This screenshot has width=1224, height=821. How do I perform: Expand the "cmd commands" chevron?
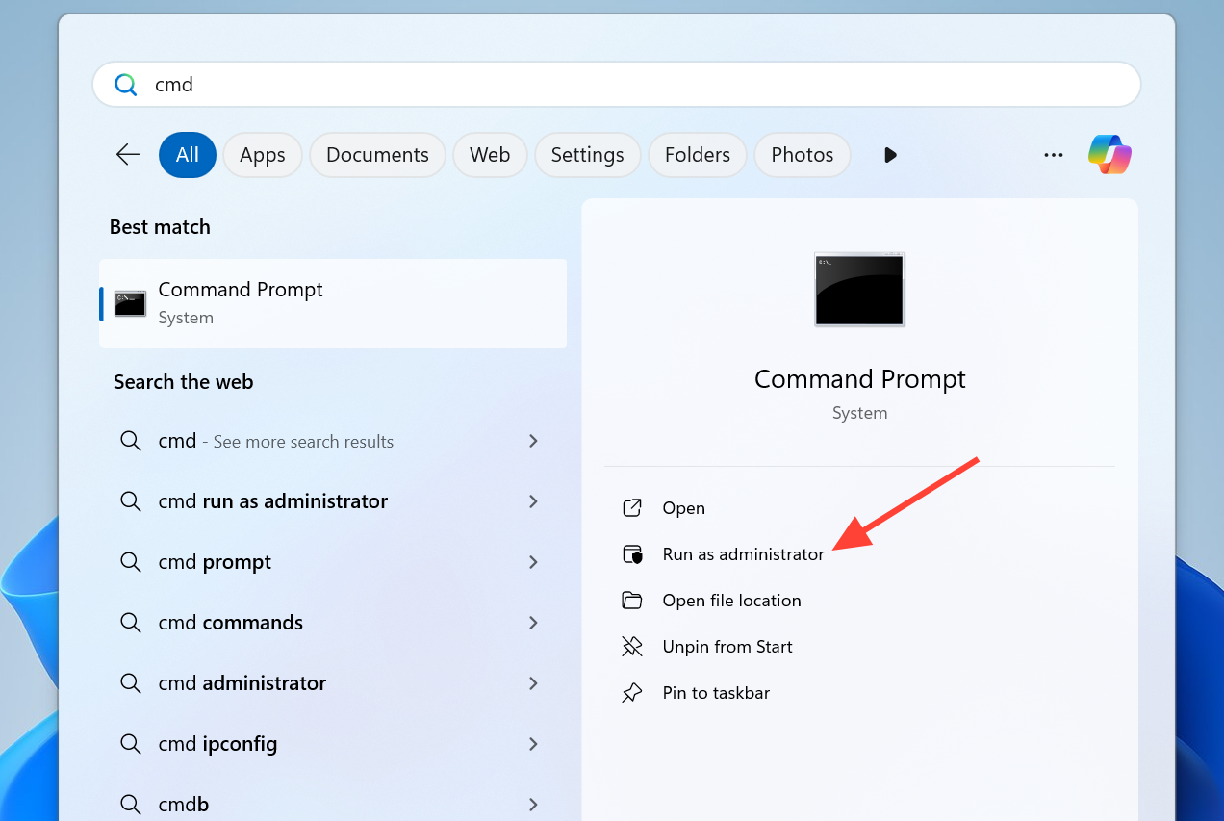click(533, 623)
